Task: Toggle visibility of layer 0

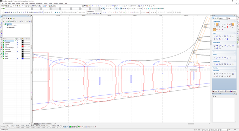Action: point(18,41)
